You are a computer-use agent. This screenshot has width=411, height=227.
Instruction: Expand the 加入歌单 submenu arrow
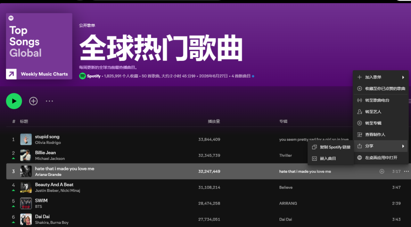click(403, 77)
